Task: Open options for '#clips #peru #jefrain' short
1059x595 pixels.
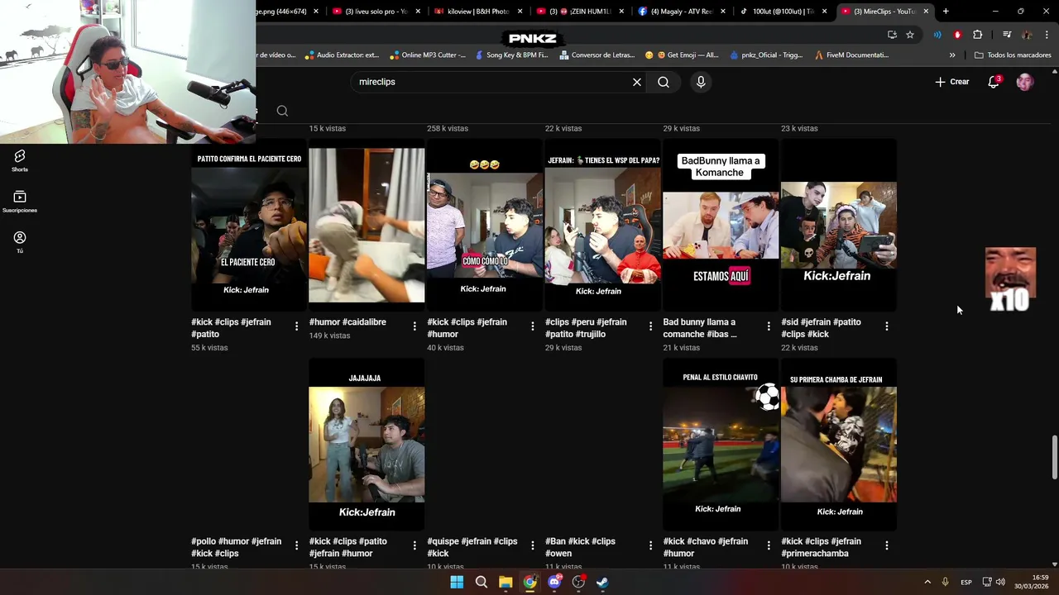Action: click(x=650, y=326)
